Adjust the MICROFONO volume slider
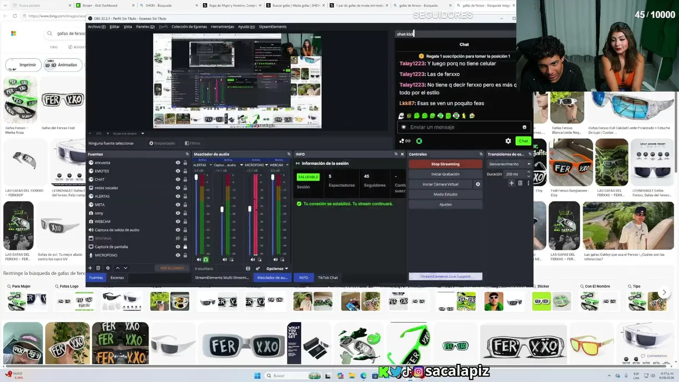Image resolution: width=679 pixels, height=382 pixels. pos(249,209)
